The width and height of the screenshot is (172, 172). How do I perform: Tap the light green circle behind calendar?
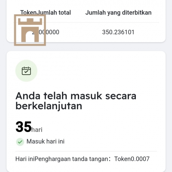(x=26, y=71)
